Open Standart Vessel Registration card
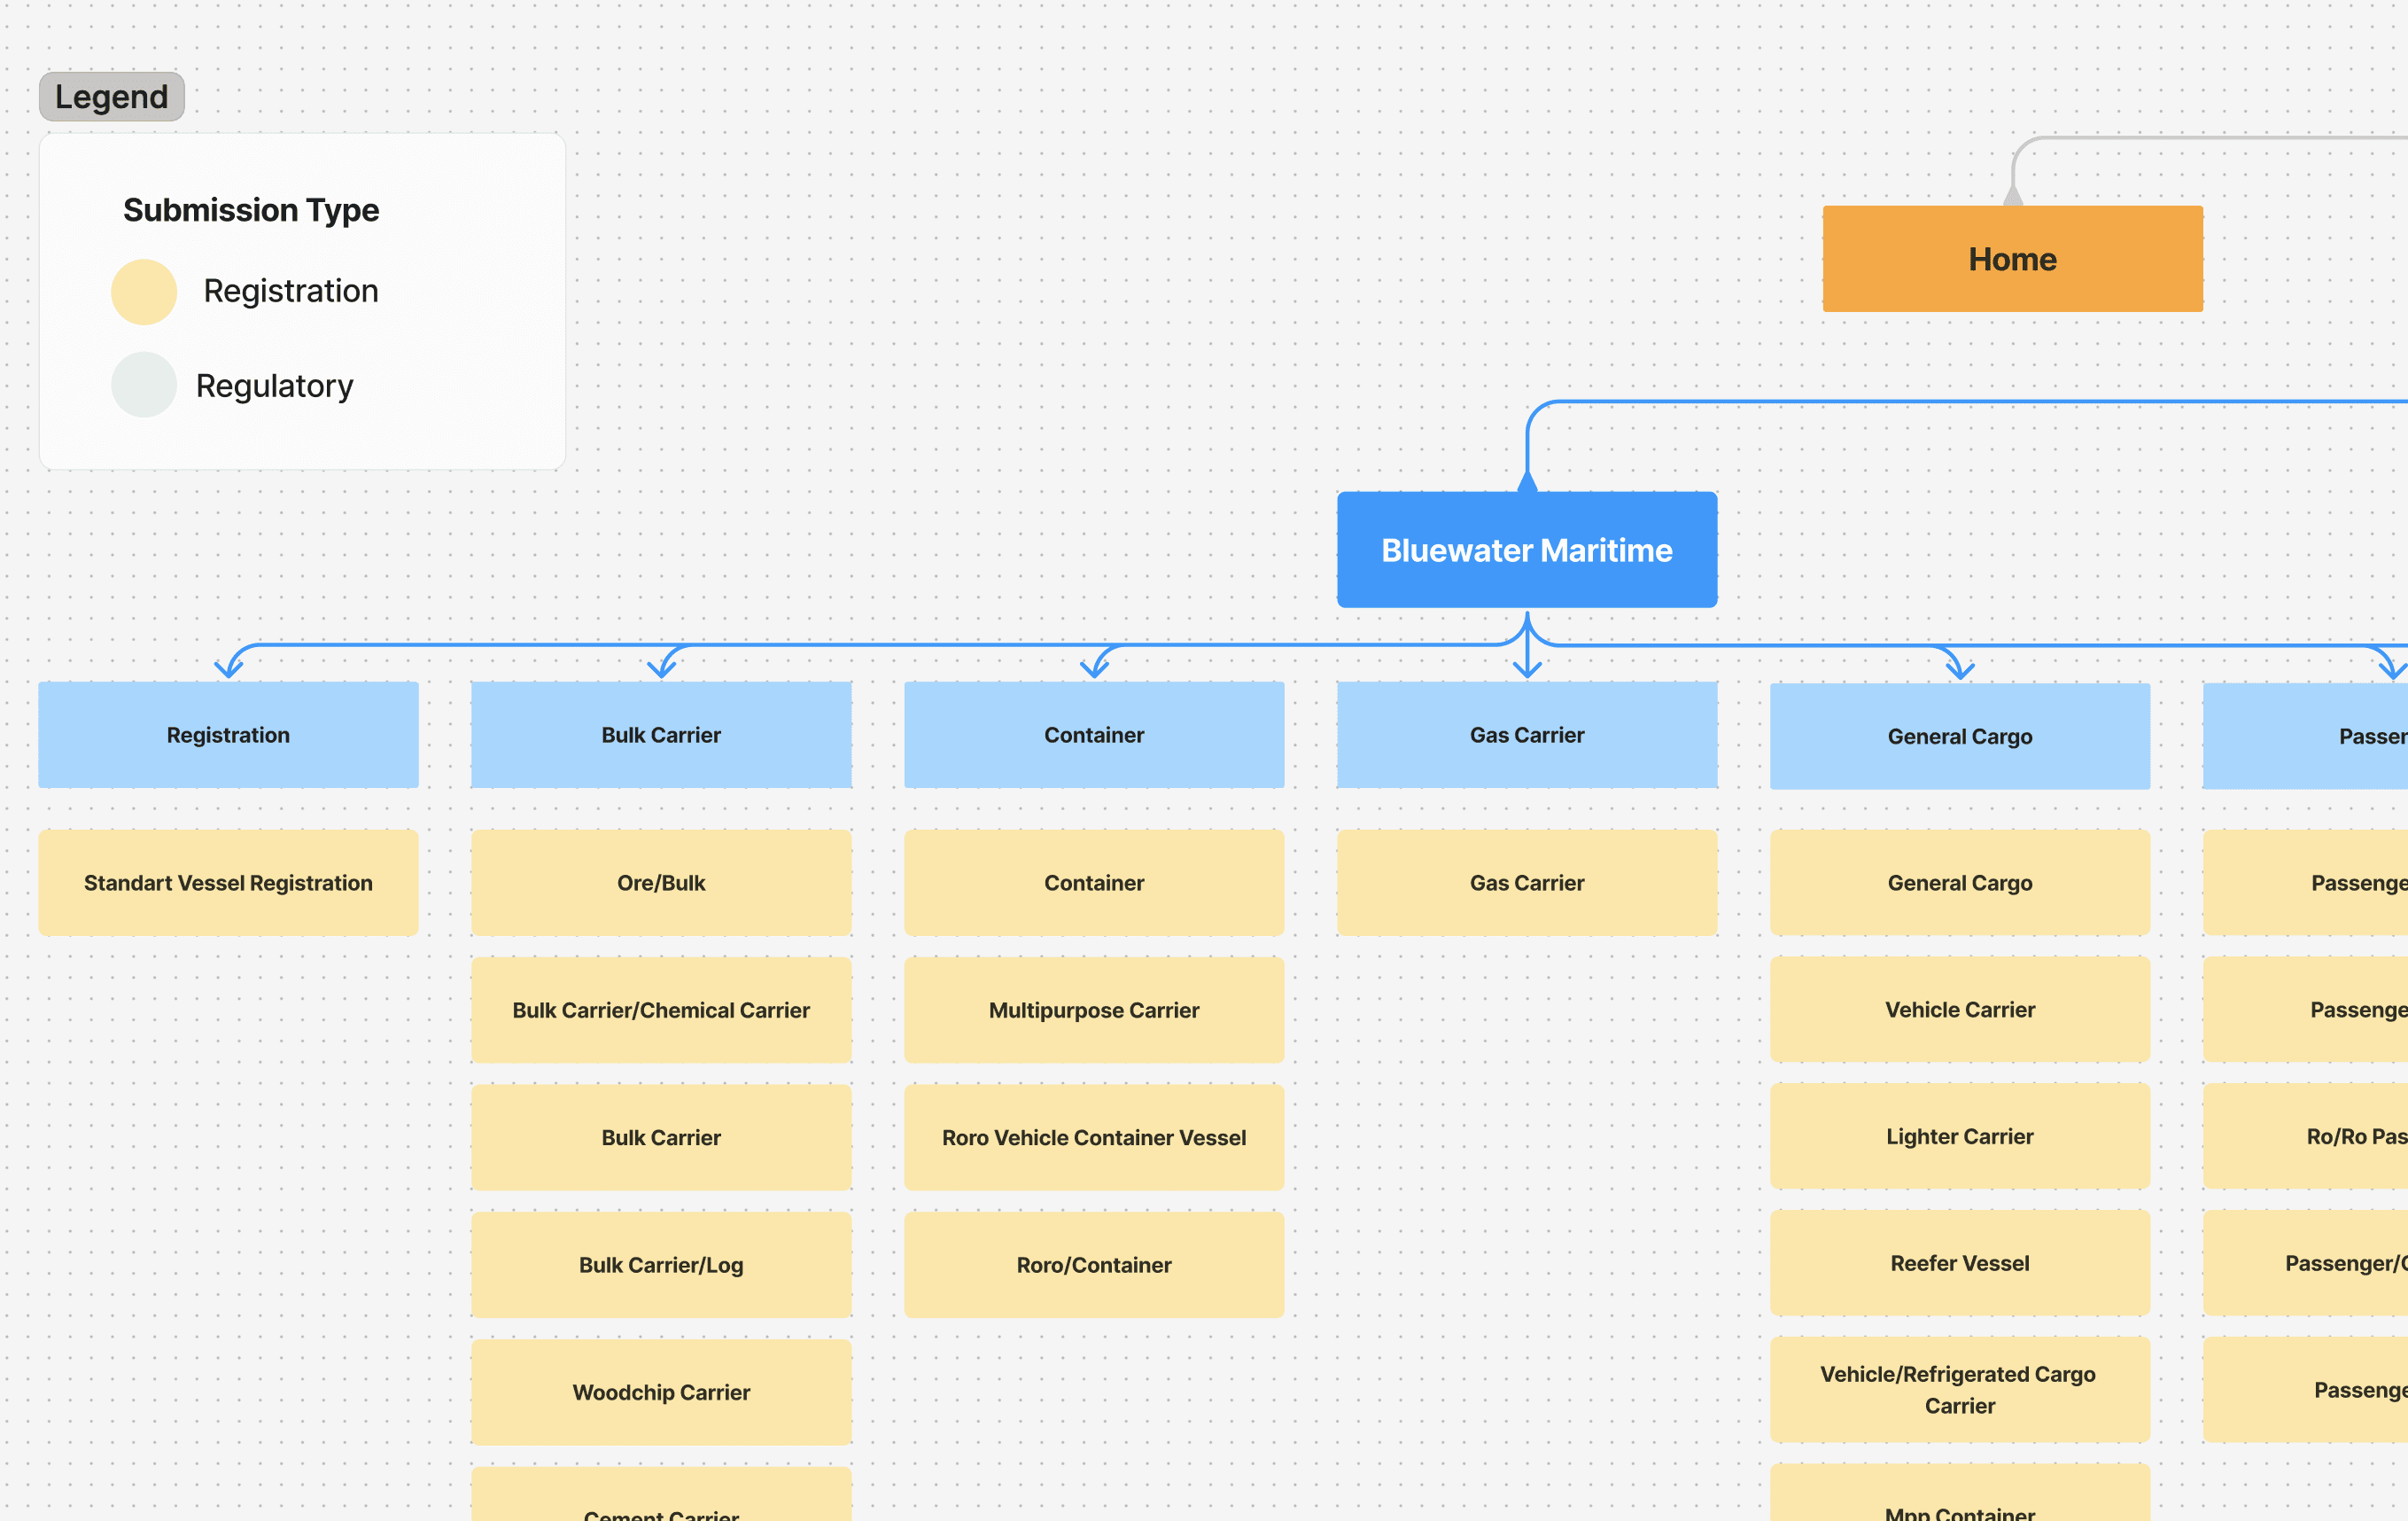 click(228, 883)
